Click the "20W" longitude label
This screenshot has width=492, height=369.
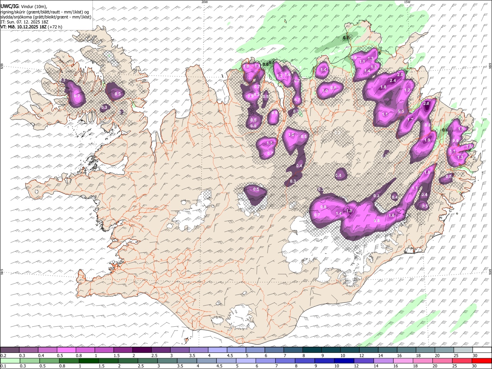pyautogui.click(x=204, y=2)
